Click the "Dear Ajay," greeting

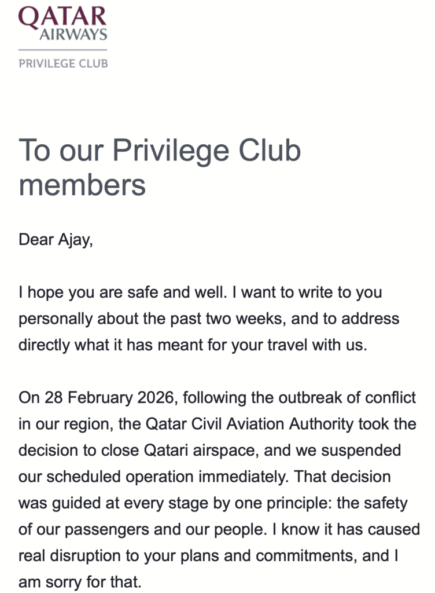(x=56, y=239)
